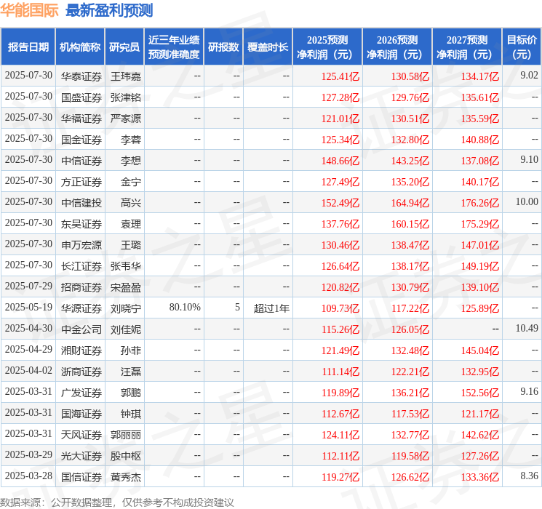Click 127.28亿 profit value
Image resolution: width=542 pixels, height=509 pixels.
point(340,97)
